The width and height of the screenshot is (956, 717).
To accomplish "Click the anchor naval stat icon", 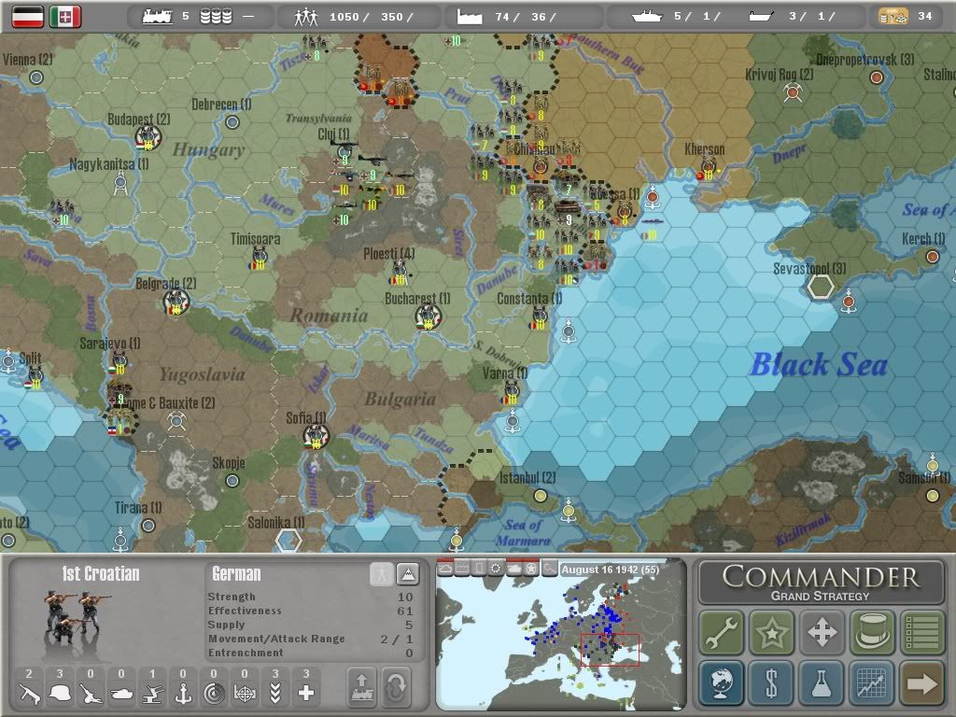I will 183,694.
